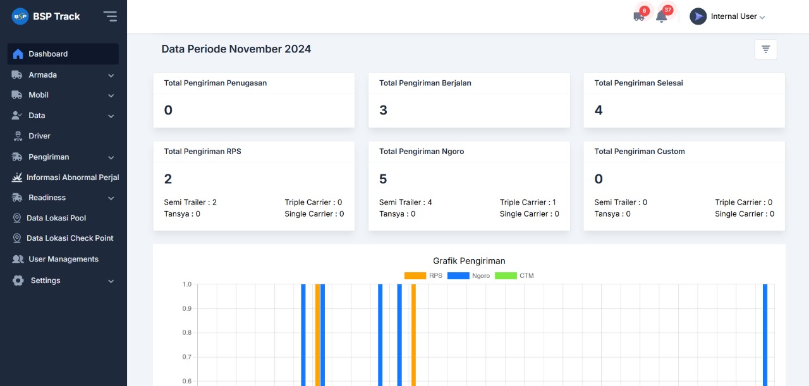Screen dimensions: 809x386
Task: Select the Readiness sidebar label
Action: [x=47, y=198]
